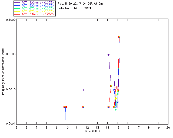
Task: Click the AOT 675nm legend entry
Action: [34, 8]
